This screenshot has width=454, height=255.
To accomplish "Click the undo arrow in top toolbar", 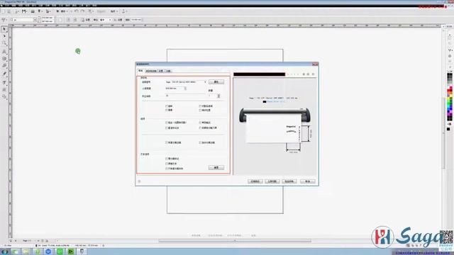I will point(77,11).
